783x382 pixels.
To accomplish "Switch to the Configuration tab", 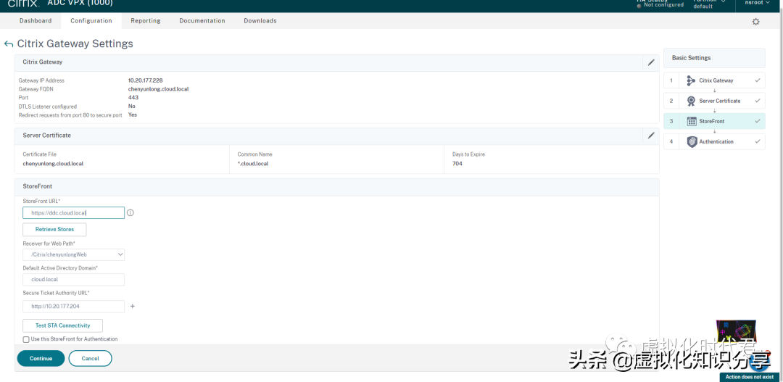I will click(x=91, y=21).
